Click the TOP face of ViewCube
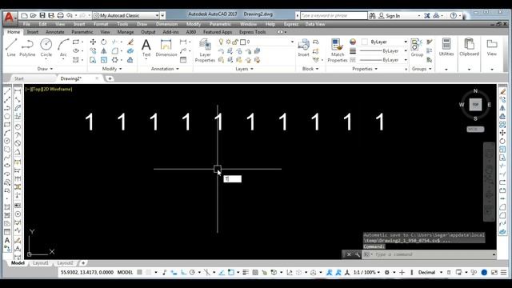Image resolution: width=512 pixels, height=288 pixels. [x=475, y=105]
